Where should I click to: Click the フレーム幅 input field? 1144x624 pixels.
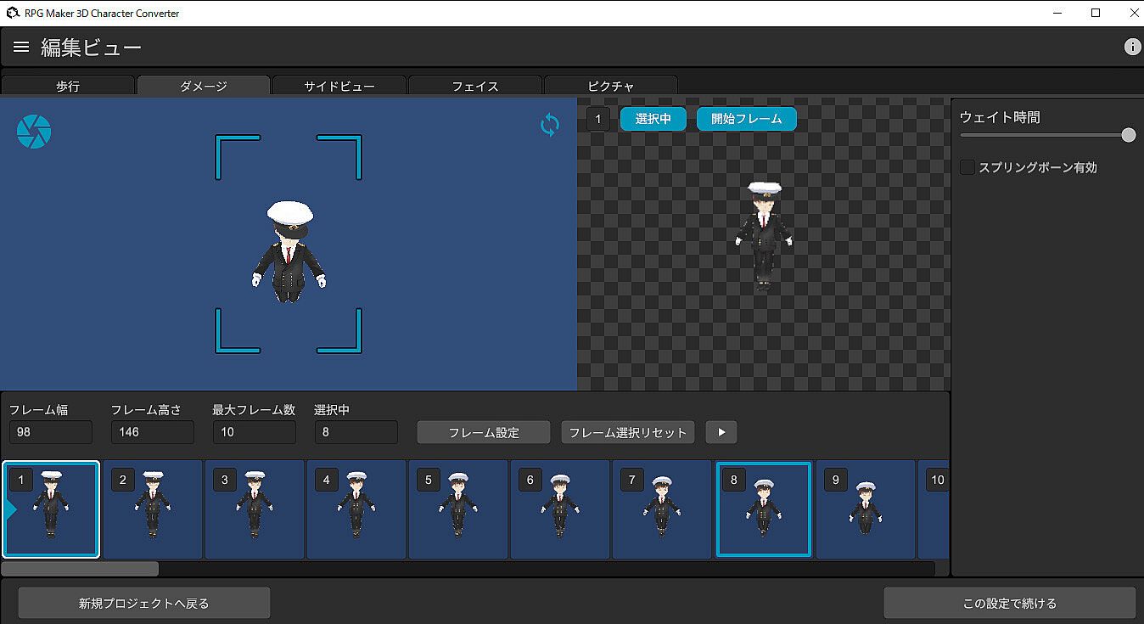coord(51,432)
